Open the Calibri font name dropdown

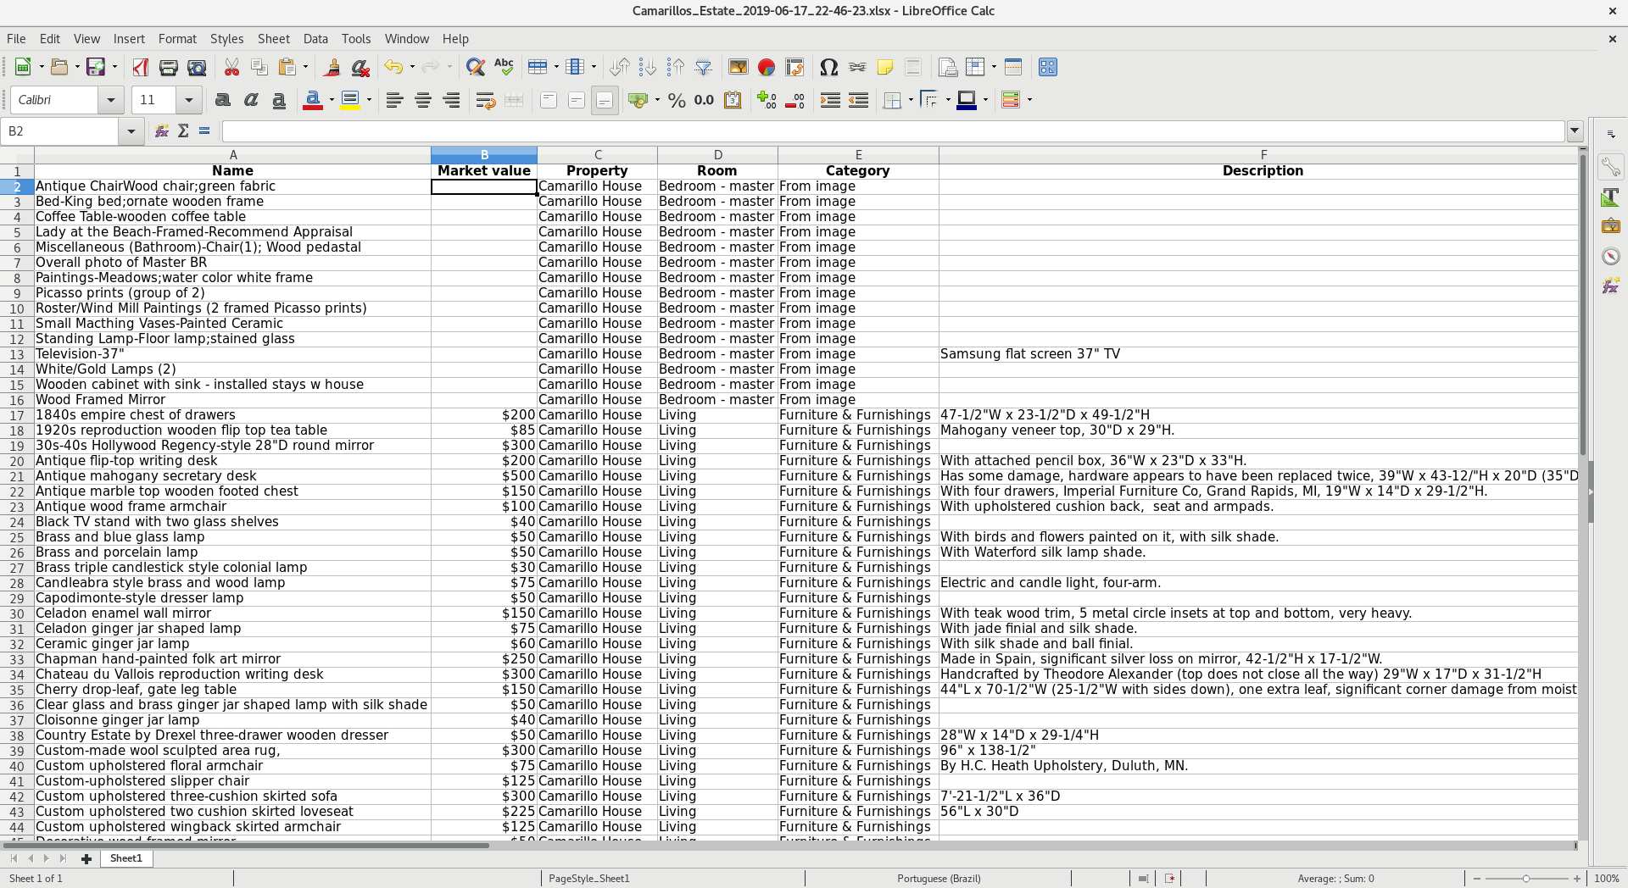pyautogui.click(x=110, y=100)
